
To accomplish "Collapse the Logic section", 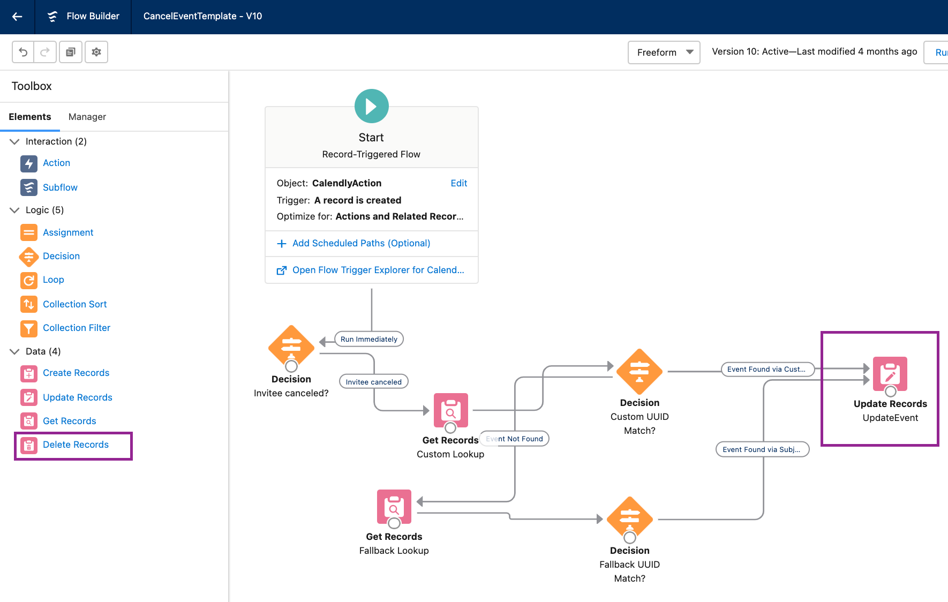I will pyautogui.click(x=14, y=210).
